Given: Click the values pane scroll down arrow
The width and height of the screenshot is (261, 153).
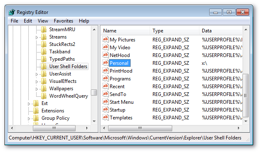Looking at the screenshot, I should pos(246,121).
